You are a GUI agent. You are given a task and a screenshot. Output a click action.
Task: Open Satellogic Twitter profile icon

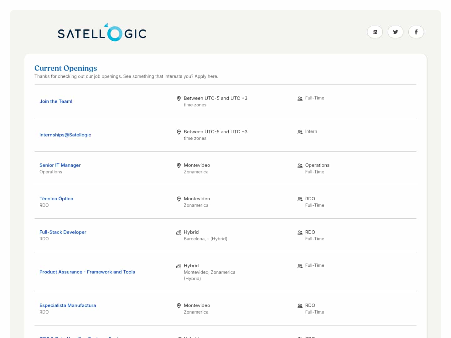pos(395,32)
